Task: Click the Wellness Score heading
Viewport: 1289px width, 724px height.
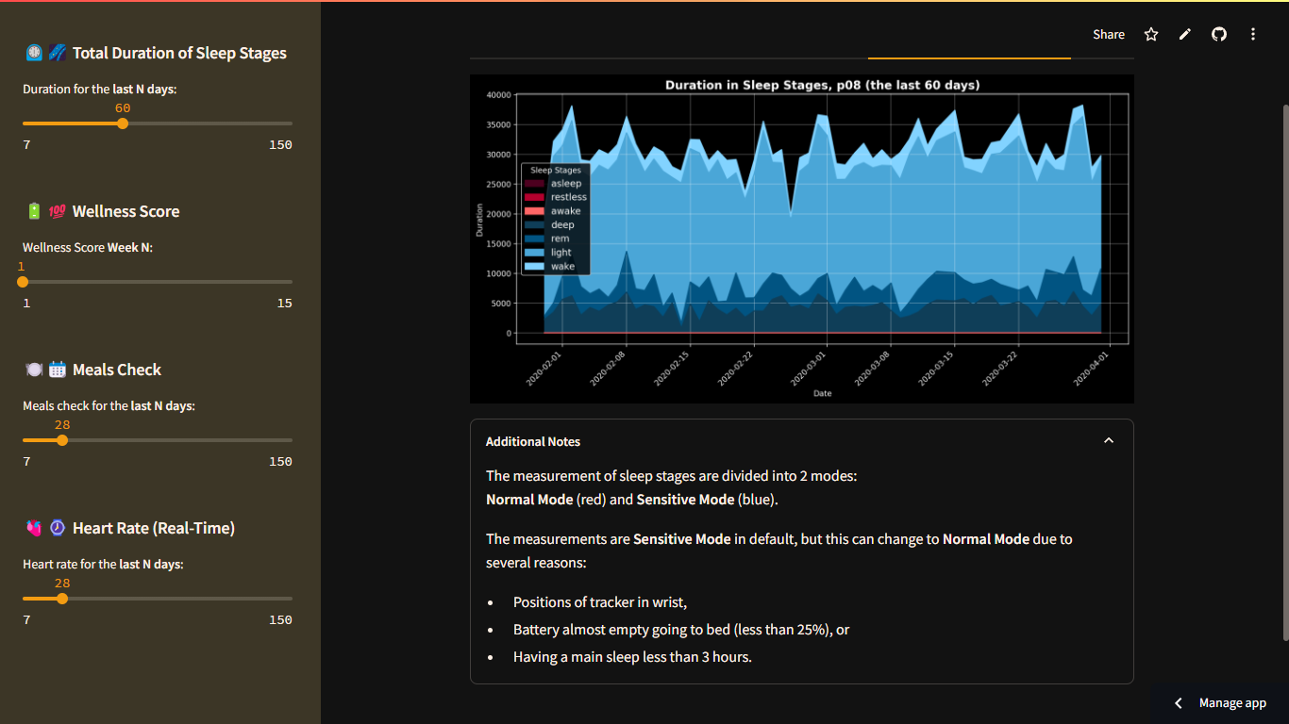Action: pos(102,211)
